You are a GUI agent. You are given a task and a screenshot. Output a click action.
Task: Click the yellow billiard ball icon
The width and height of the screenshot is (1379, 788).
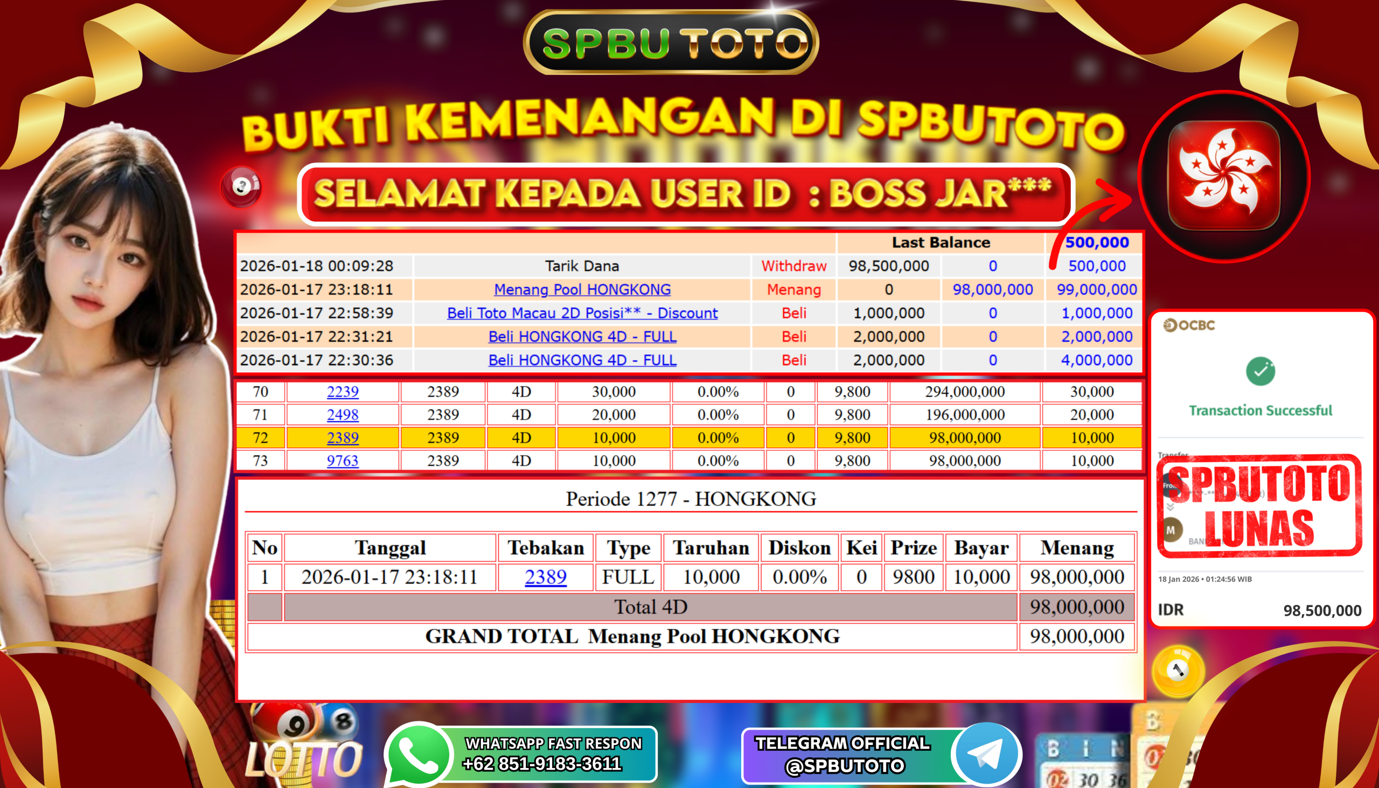click(x=1178, y=671)
